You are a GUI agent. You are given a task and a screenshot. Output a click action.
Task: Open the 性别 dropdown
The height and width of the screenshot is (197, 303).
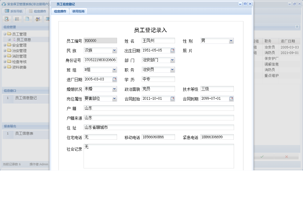232,41
